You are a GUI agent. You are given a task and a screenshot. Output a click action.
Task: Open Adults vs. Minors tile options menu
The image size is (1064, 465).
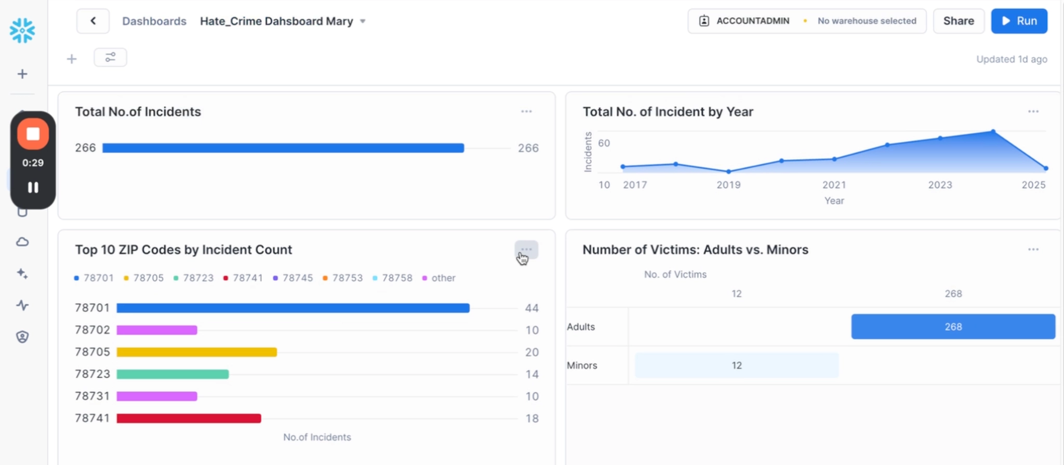[1033, 250]
